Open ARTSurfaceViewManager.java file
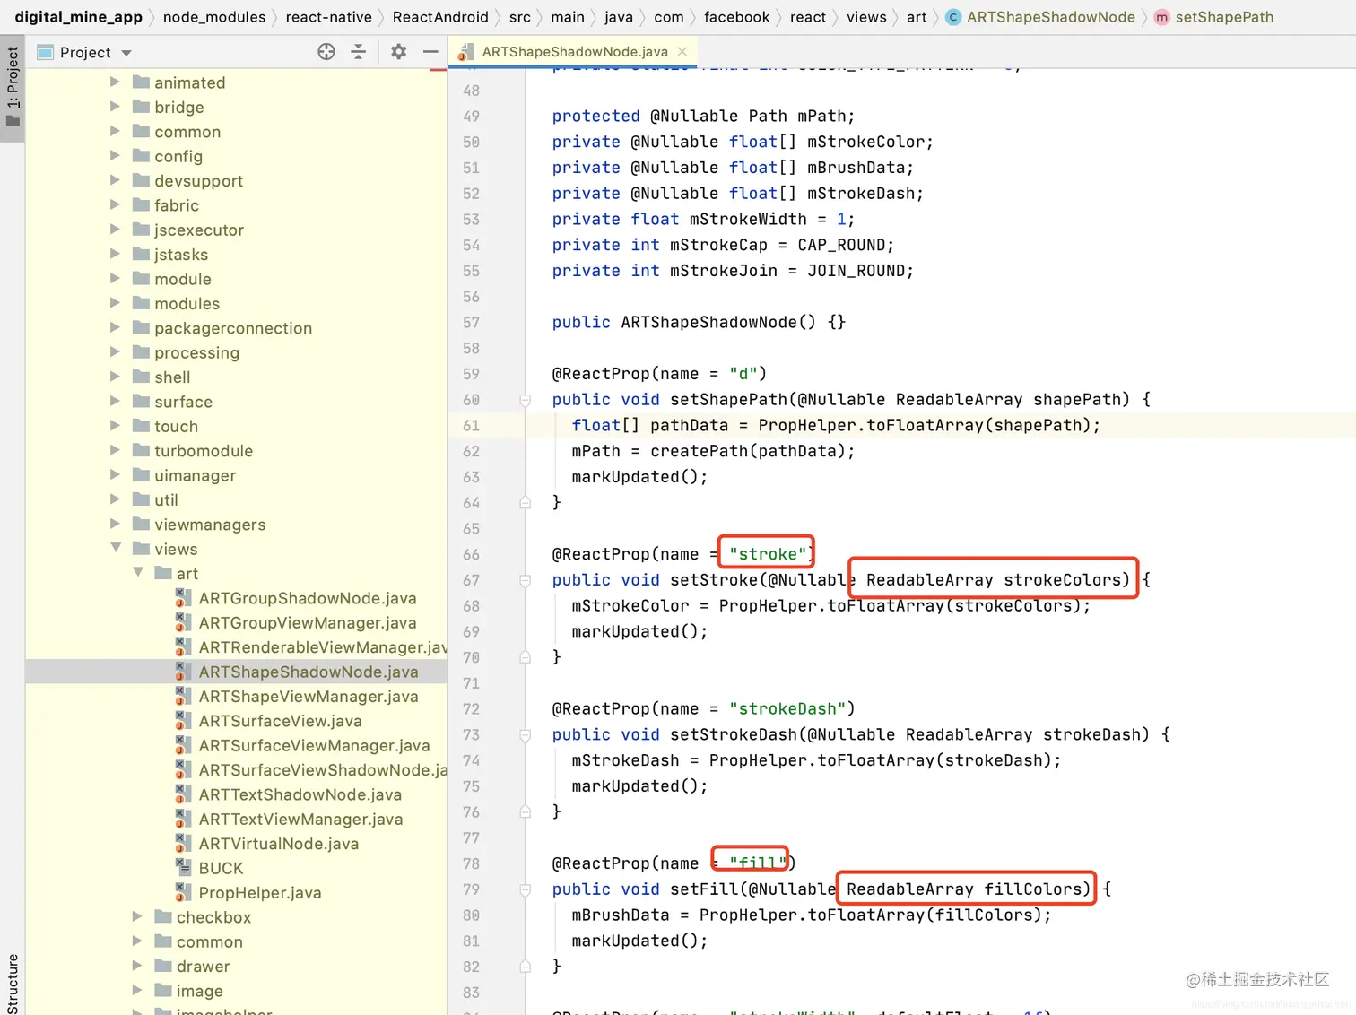This screenshot has width=1356, height=1015. tap(314, 745)
